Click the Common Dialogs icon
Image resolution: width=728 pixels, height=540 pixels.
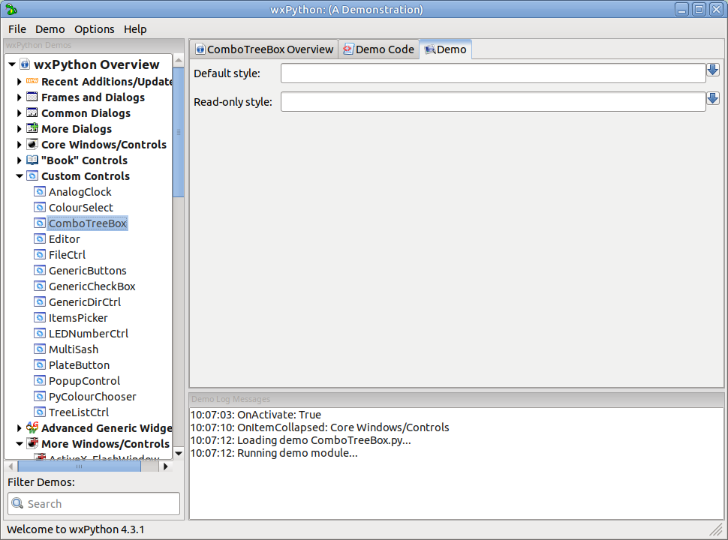(32, 112)
